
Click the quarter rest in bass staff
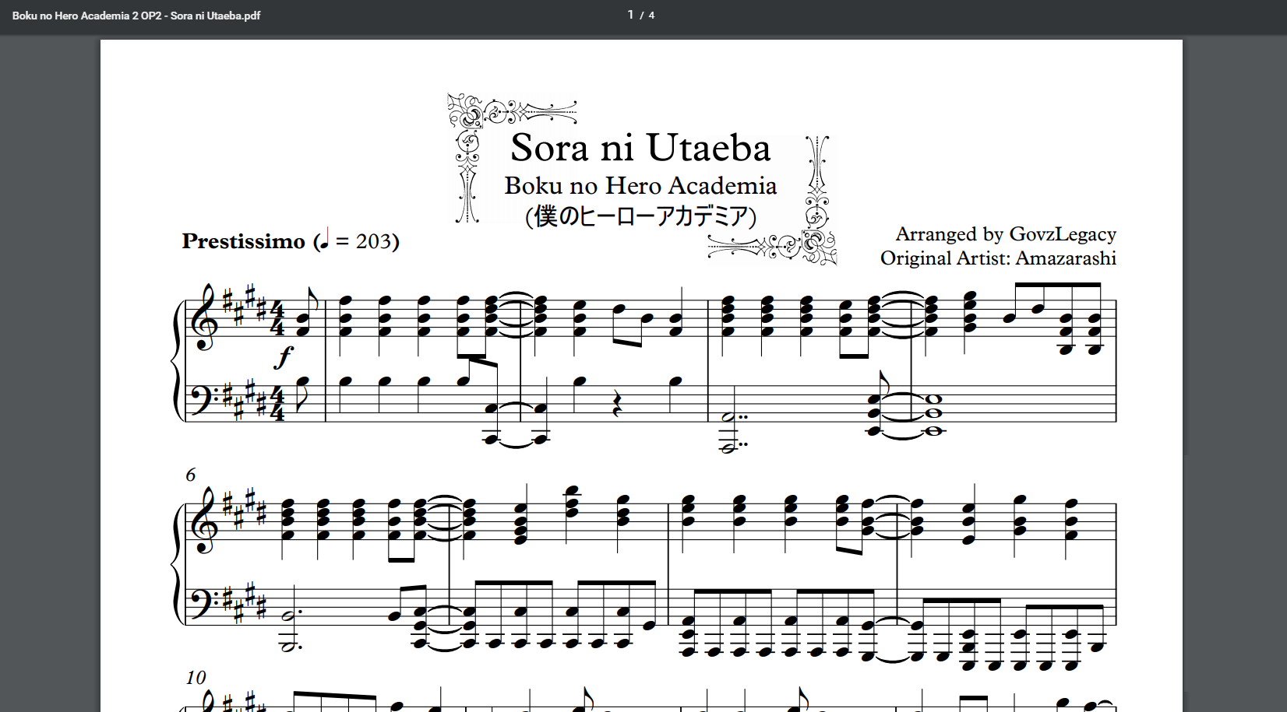coord(616,405)
